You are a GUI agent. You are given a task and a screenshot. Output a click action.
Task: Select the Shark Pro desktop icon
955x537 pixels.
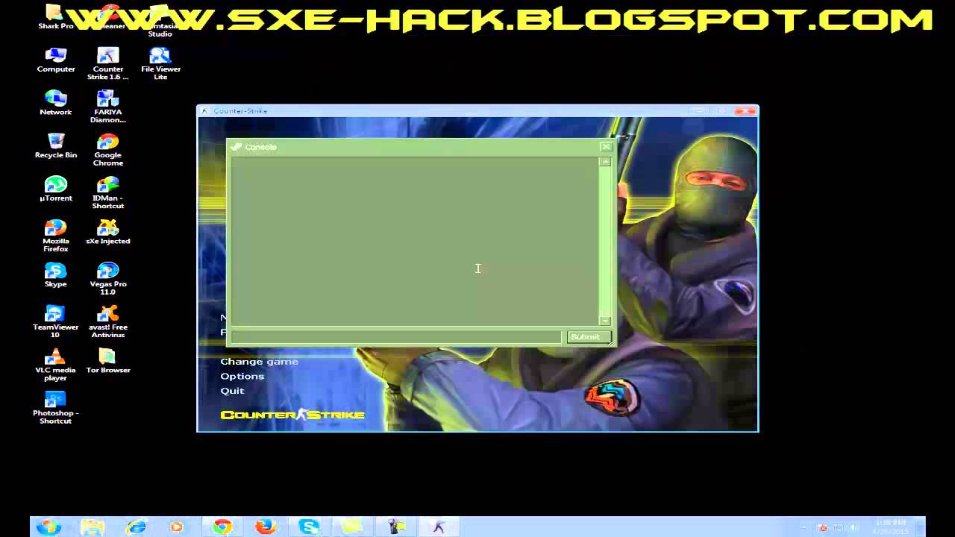point(56,19)
